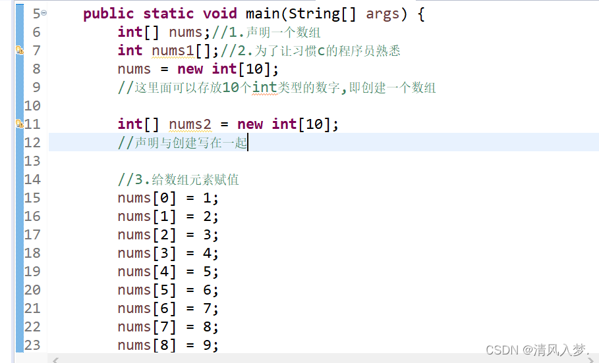This screenshot has width=599, height=363.
Task: Click the line 'nums[6] = 7;'
Action: (x=168, y=308)
